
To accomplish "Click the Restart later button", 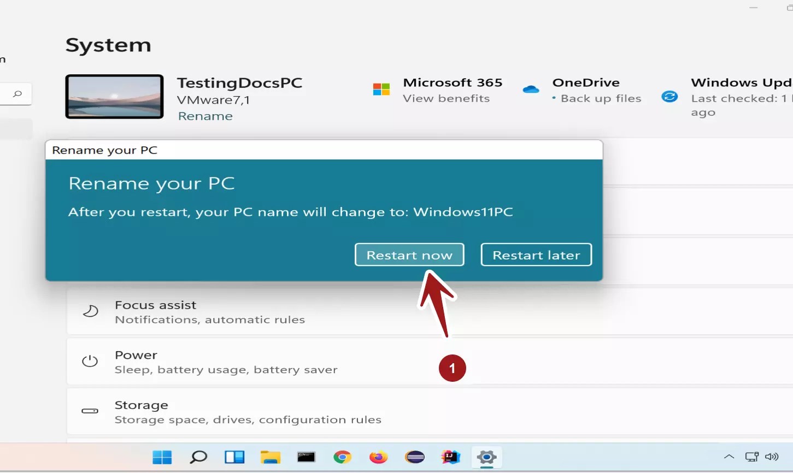I will coord(536,255).
